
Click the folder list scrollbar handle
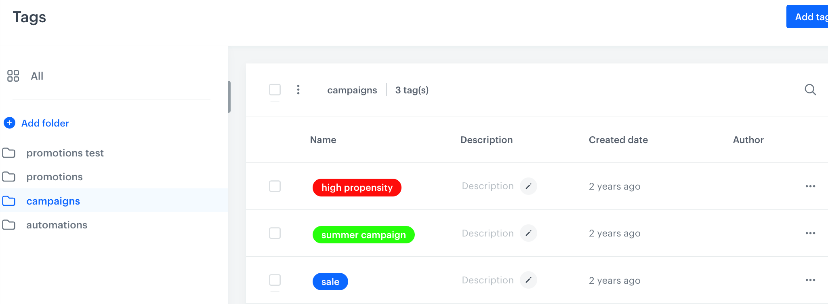click(229, 97)
